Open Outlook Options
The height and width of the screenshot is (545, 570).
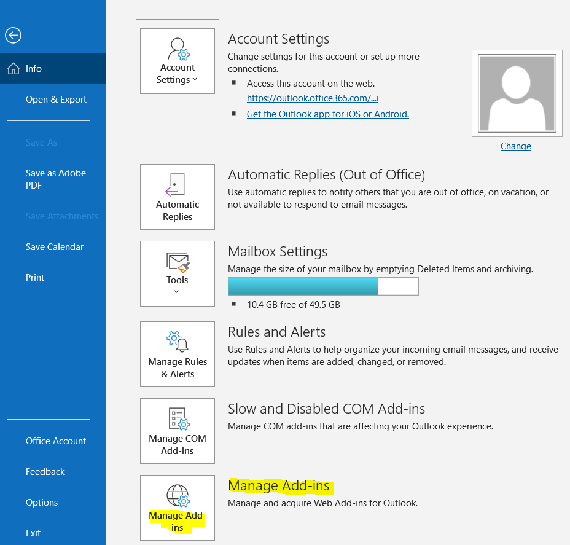pos(42,503)
